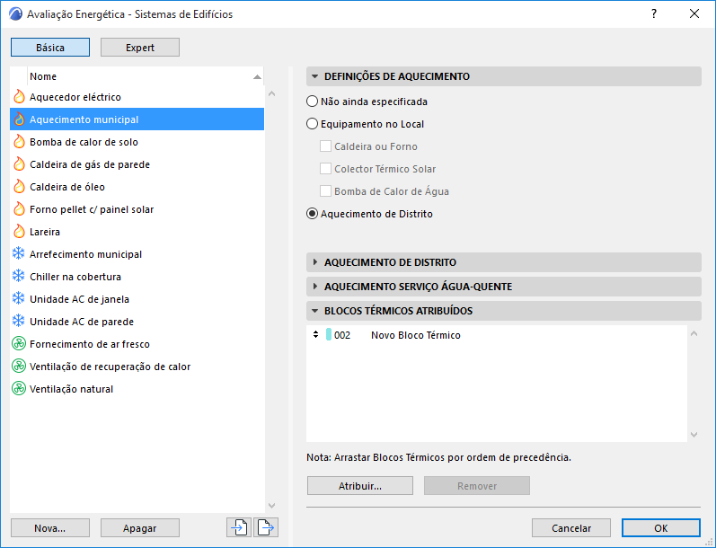
Task: Tick the Bomba de Calor de Água checkbox
Action: 325,190
